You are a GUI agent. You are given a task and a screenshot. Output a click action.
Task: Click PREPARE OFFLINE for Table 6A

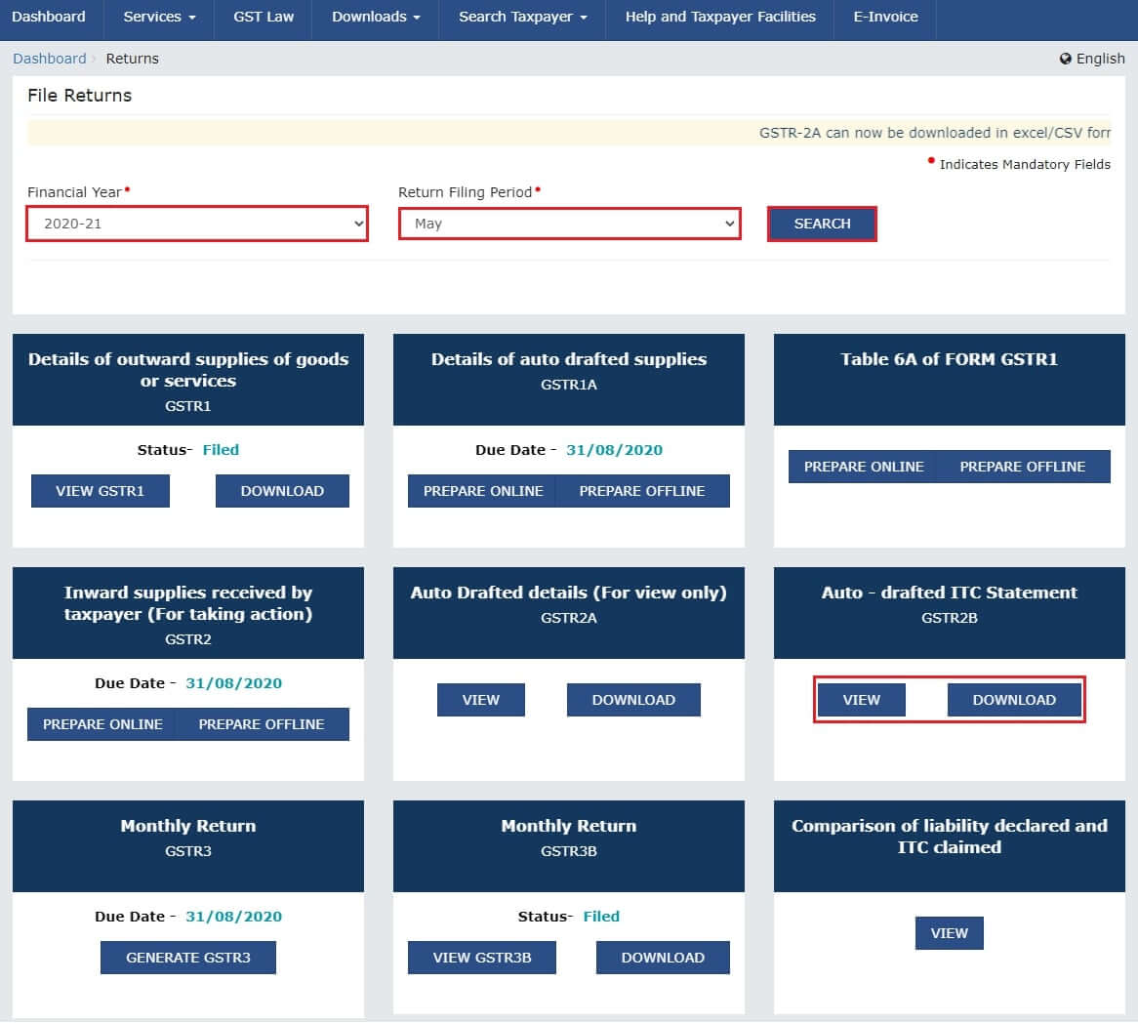(x=1023, y=467)
